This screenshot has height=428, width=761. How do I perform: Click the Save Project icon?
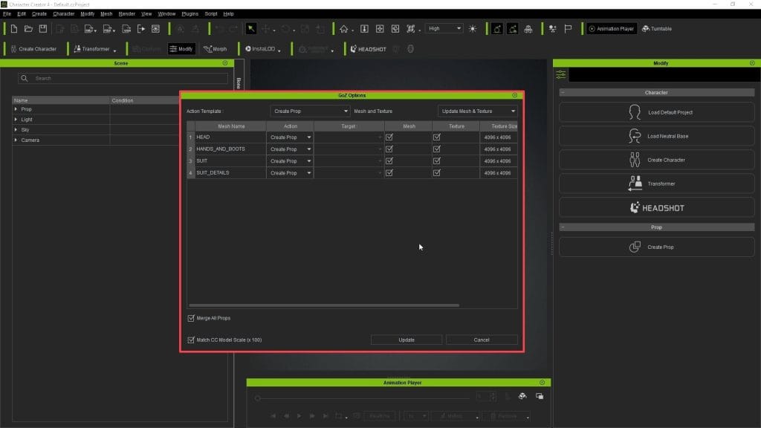42,29
